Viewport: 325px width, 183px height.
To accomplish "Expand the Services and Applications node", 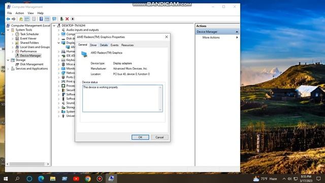I will point(8,69).
